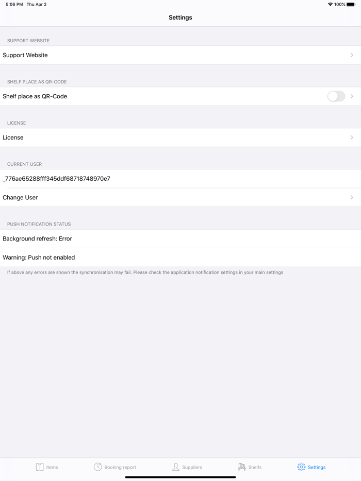Select the Settings gear icon
361x481 pixels.
301,467
